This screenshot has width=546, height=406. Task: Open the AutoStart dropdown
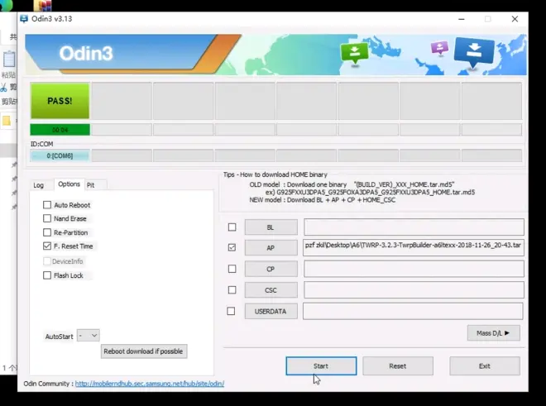[88, 336]
